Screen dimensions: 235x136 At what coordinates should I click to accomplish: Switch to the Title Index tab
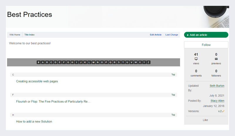pos(29,35)
